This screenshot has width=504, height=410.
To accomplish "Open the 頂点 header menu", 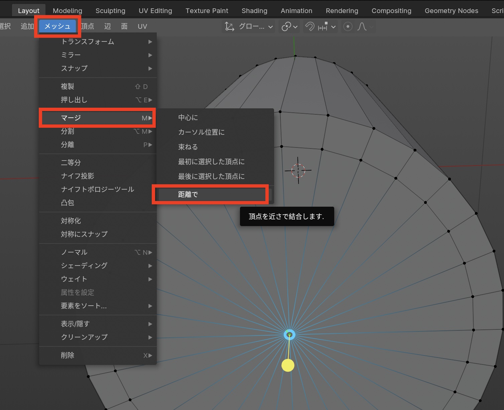I will point(88,26).
